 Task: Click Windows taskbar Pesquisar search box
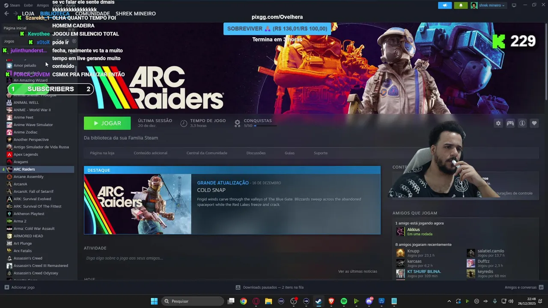pos(193,301)
